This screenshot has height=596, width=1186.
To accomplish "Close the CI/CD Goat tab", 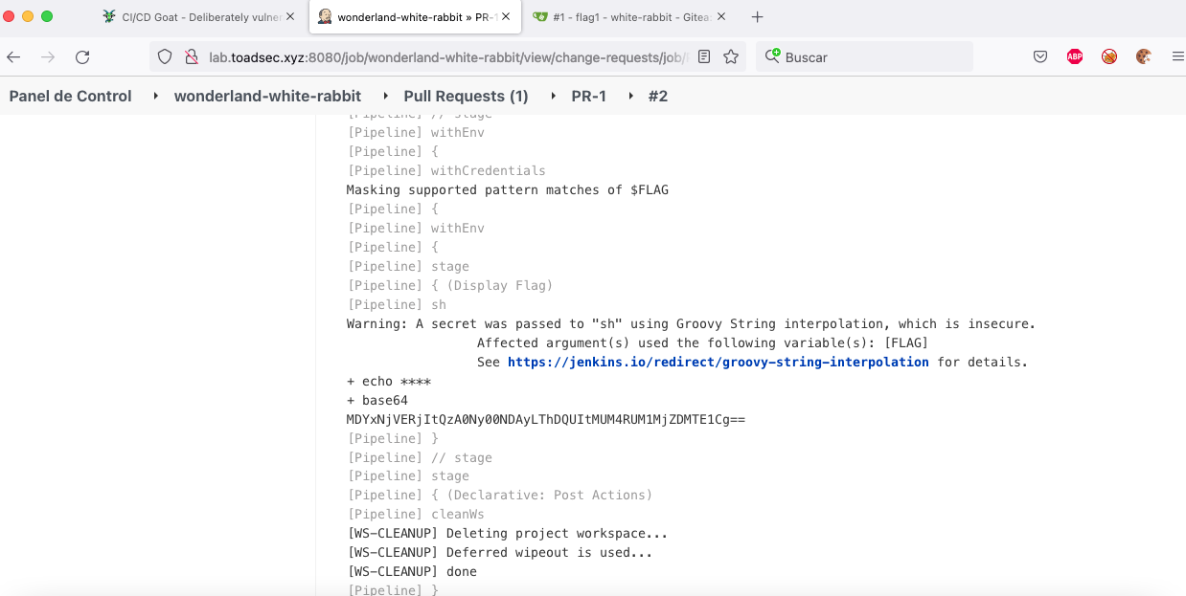I will 290,17.
